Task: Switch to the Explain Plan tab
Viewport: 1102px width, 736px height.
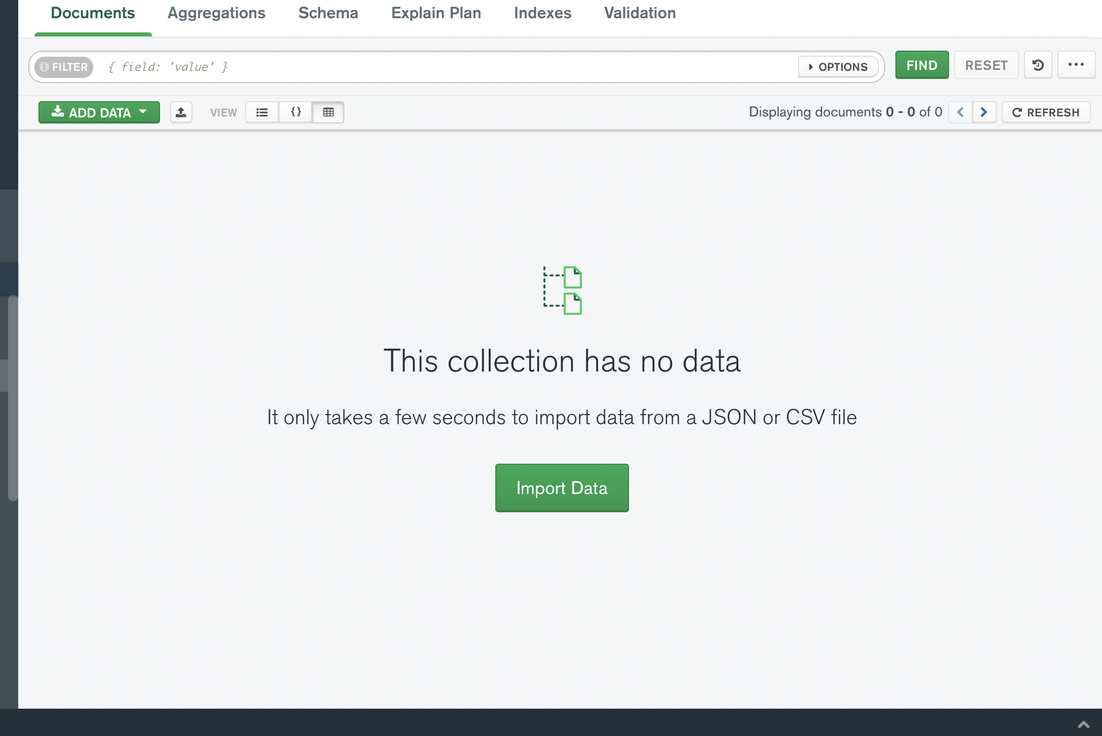Action: (436, 13)
